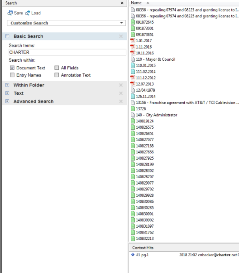Select PDF document 1.01.2017

(x=144, y=41)
